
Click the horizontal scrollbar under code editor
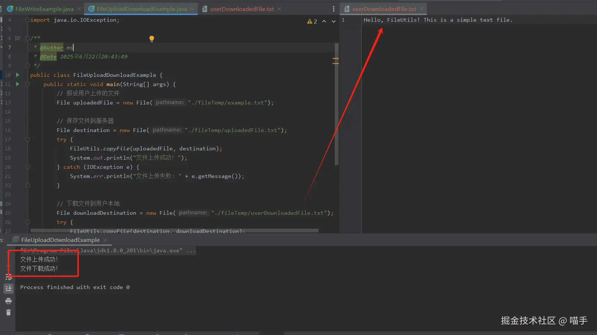pyautogui.click(x=174, y=231)
